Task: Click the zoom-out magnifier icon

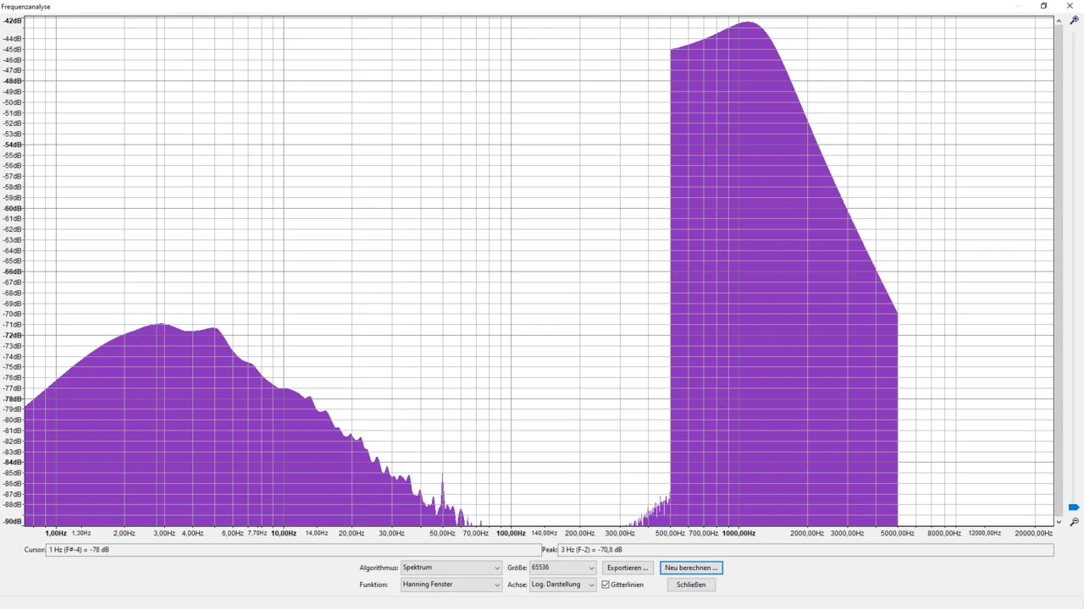Action: (1074, 522)
